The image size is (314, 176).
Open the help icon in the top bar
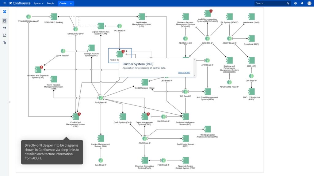[295, 3]
